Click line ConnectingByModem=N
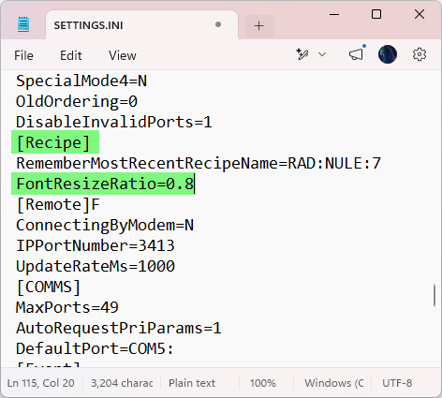This screenshot has width=442, height=398. (x=105, y=225)
